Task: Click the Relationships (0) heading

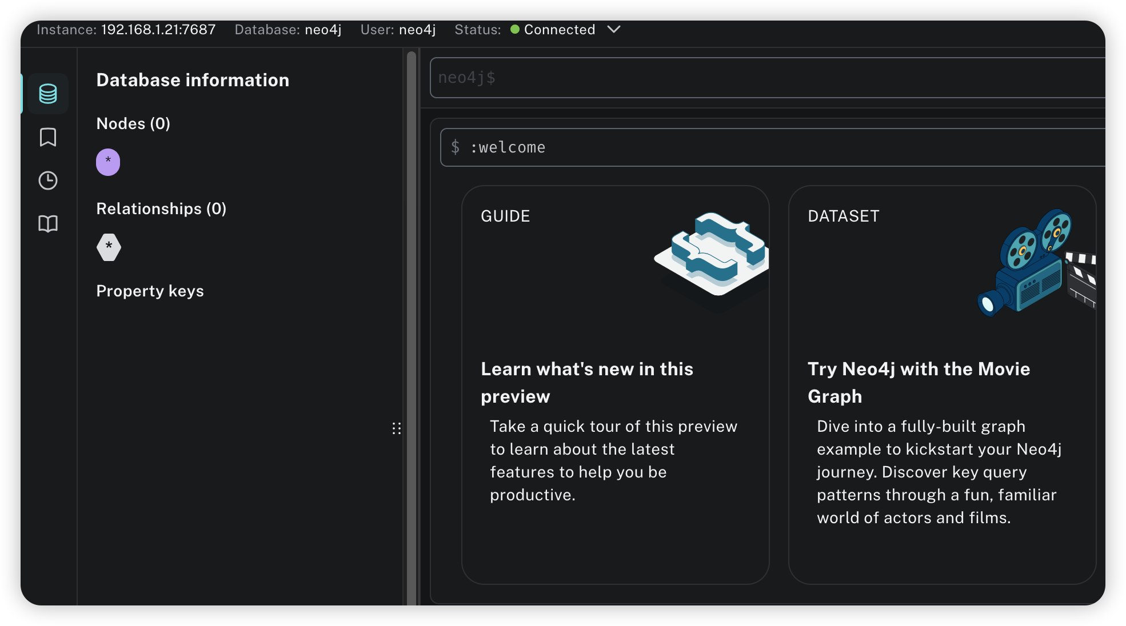Action: click(161, 208)
